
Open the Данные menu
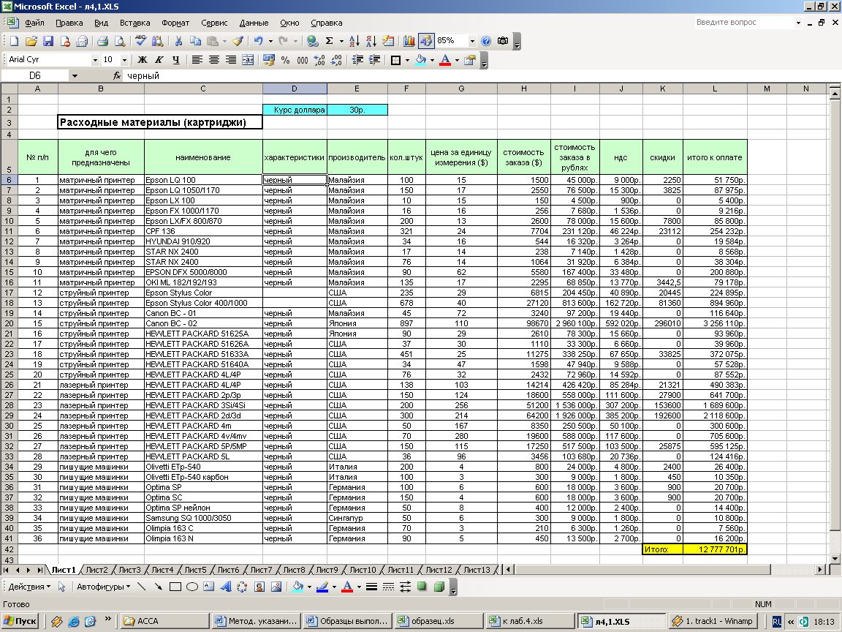pos(254,23)
